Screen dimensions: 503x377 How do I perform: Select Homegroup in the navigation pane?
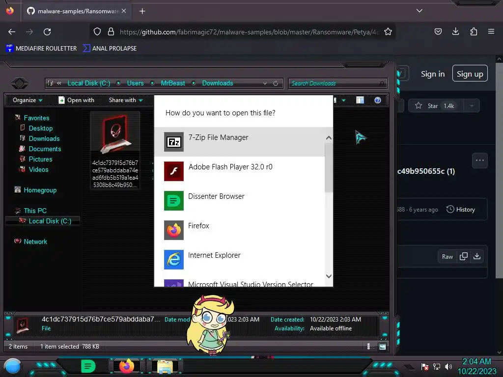[40, 190]
